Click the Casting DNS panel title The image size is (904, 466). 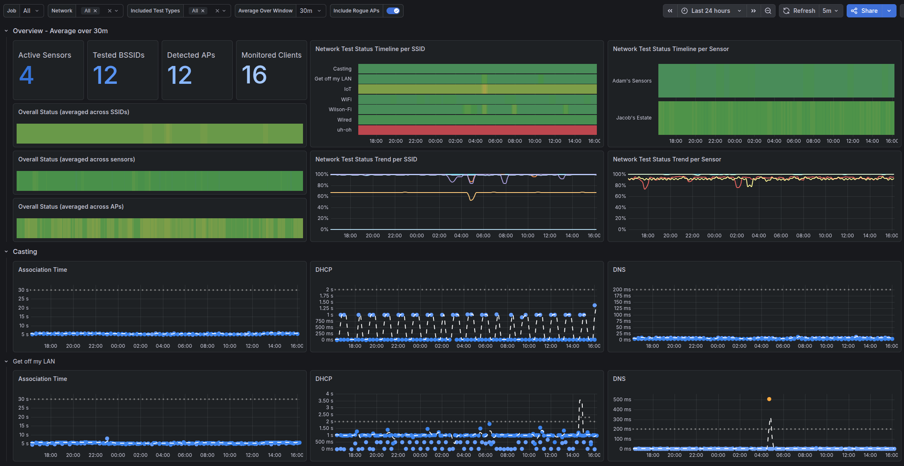click(619, 270)
